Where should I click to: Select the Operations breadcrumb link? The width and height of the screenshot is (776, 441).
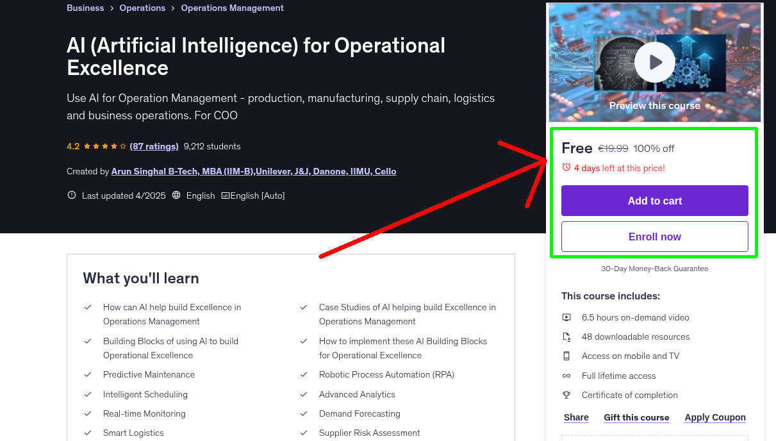pos(142,7)
